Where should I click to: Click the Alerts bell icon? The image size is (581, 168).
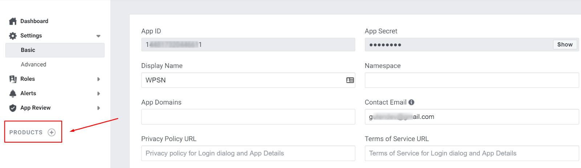coord(13,93)
